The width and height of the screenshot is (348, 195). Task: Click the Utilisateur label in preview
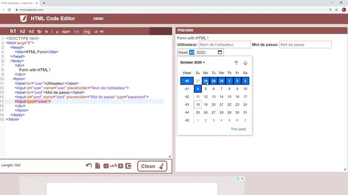point(187,44)
